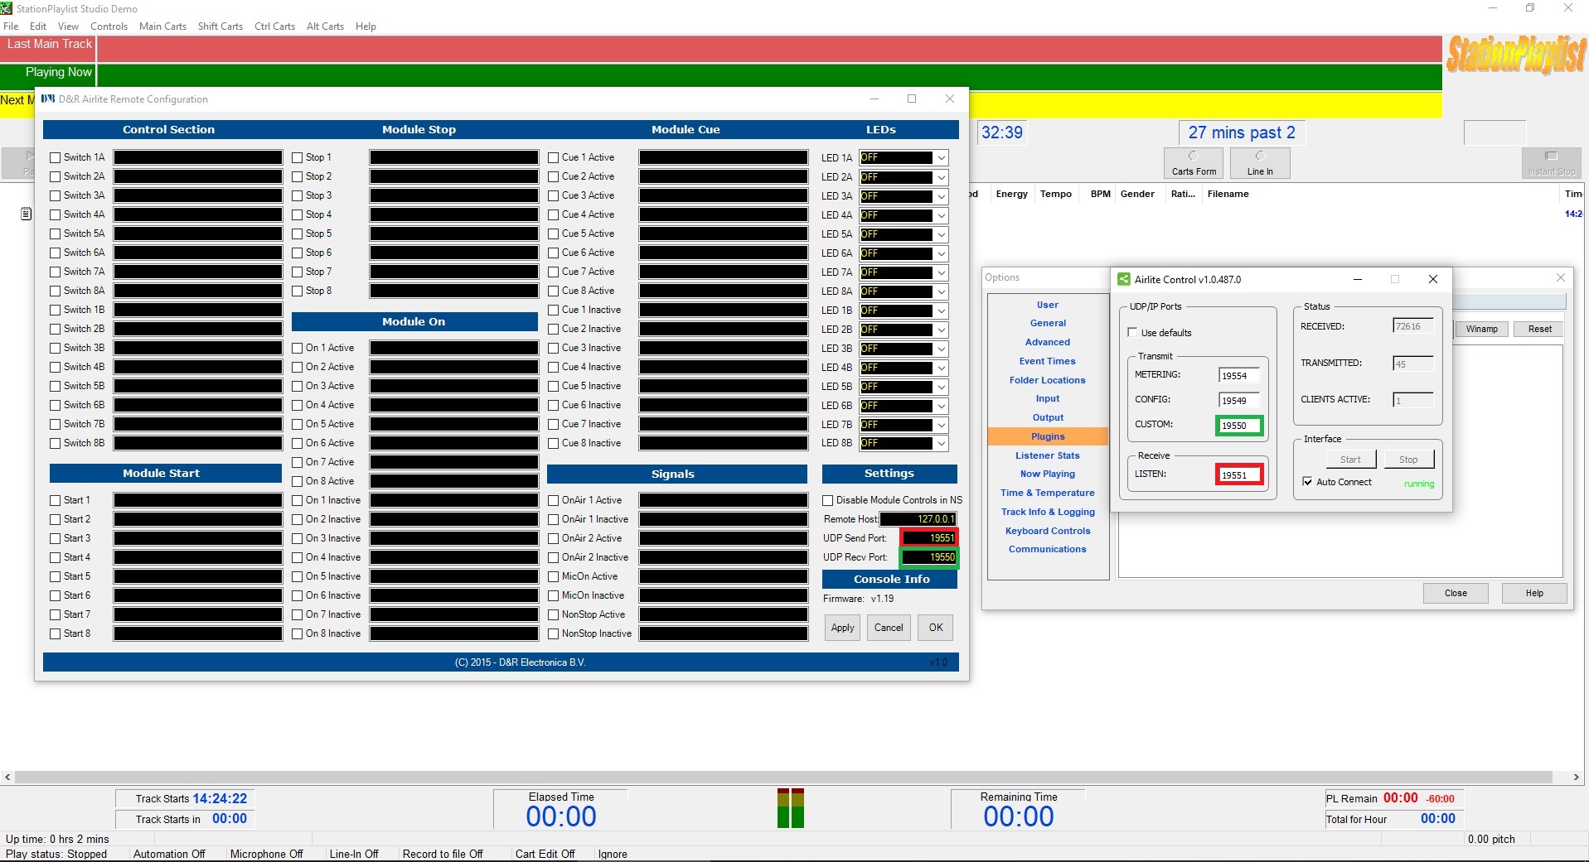Click the playlist document icon at left

click(27, 214)
